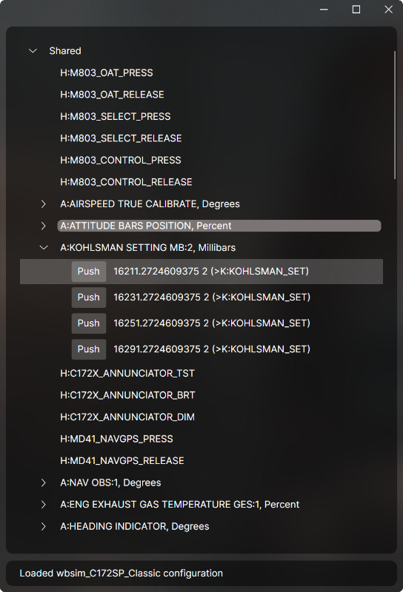Collapse A:KOHLSMAN SETTING MB:2 node
Screen dimensions: 403x592
click(44, 248)
